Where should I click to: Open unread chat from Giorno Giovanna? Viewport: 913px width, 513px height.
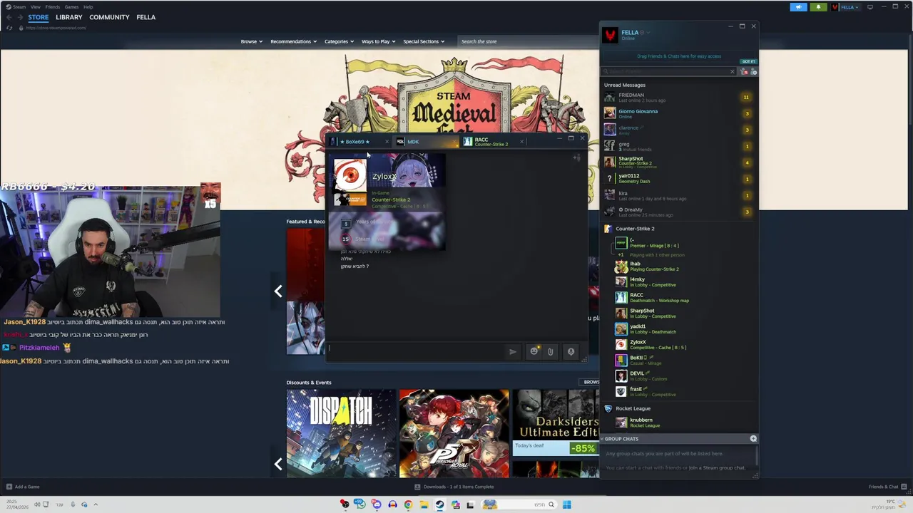(680, 113)
